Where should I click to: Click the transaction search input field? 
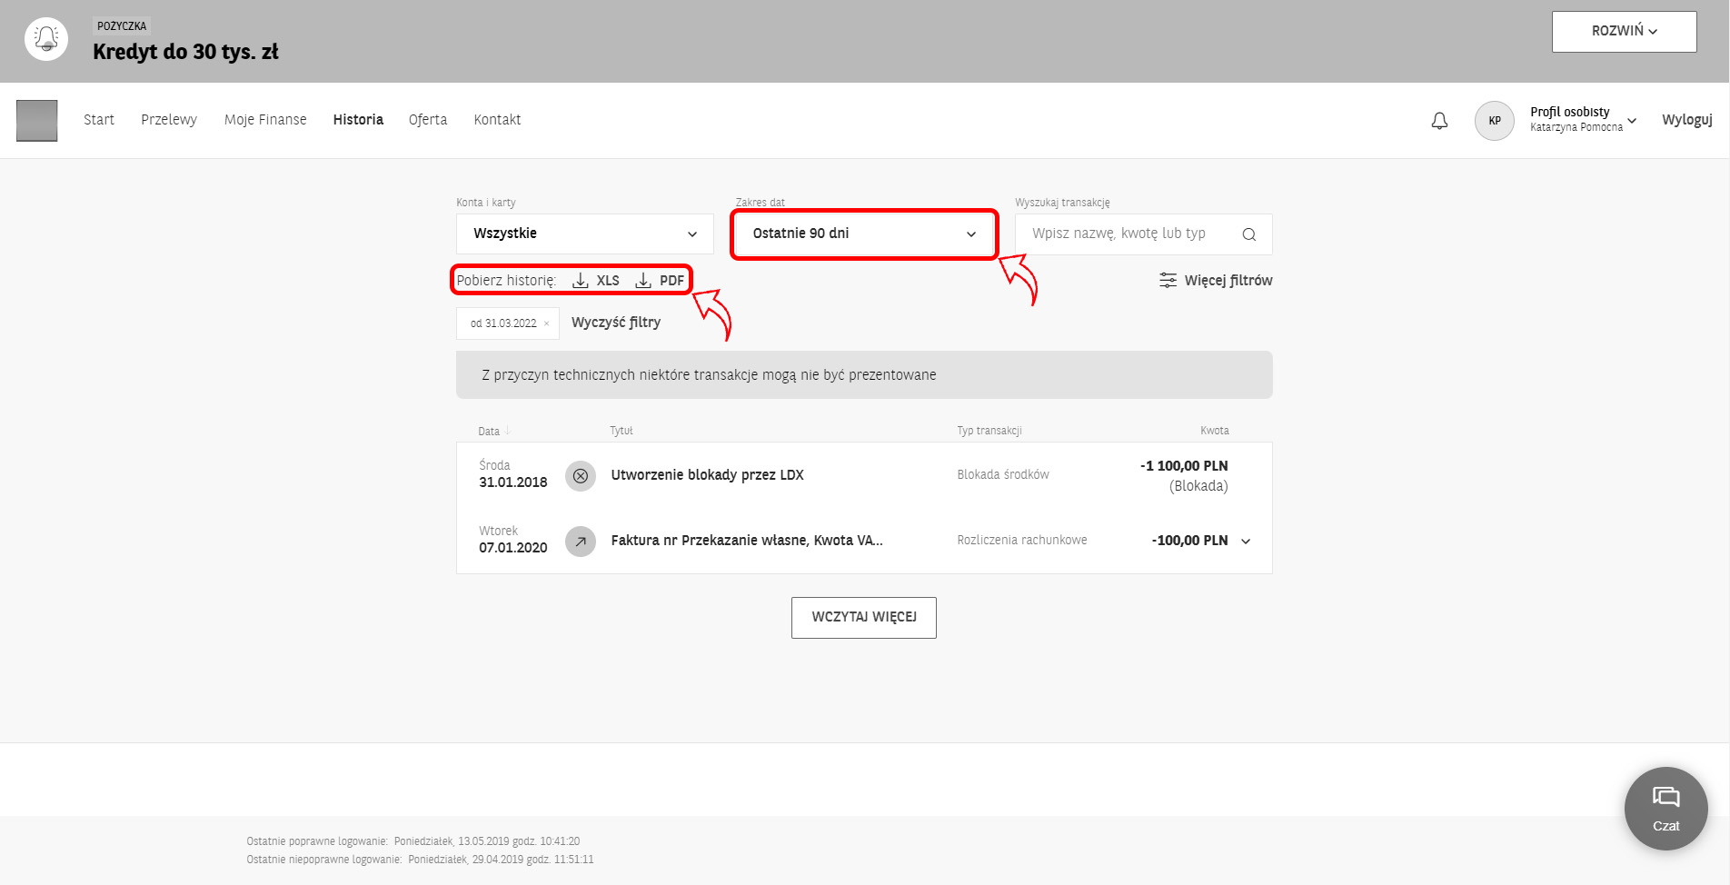(x=1127, y=234)
